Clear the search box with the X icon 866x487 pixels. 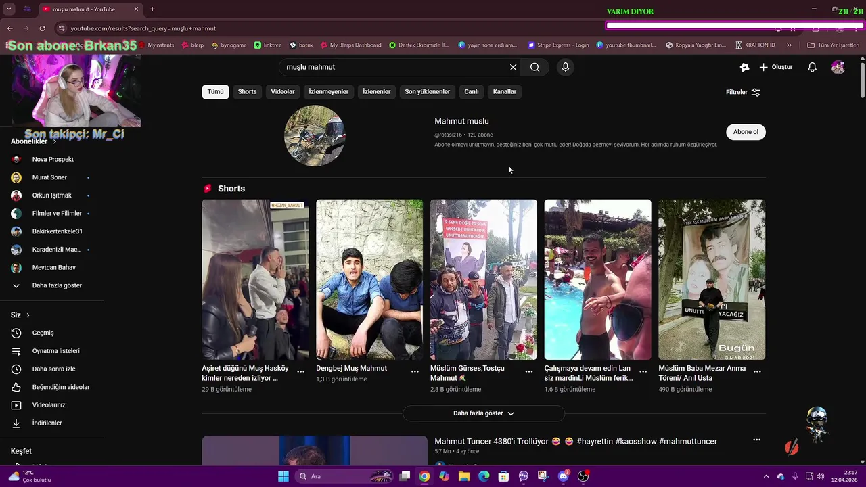[x=513, y=67]
